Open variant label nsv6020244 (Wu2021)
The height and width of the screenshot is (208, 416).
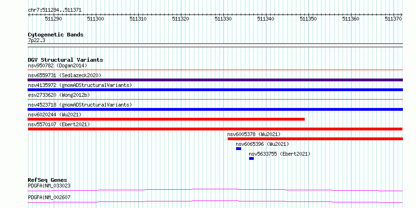point(55,115)
